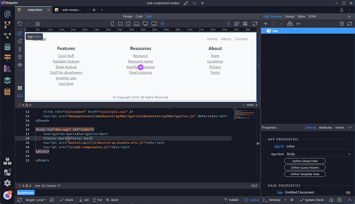Click the lightning bolt App Connect icon

pyautogui.click(x=228, y=24)
